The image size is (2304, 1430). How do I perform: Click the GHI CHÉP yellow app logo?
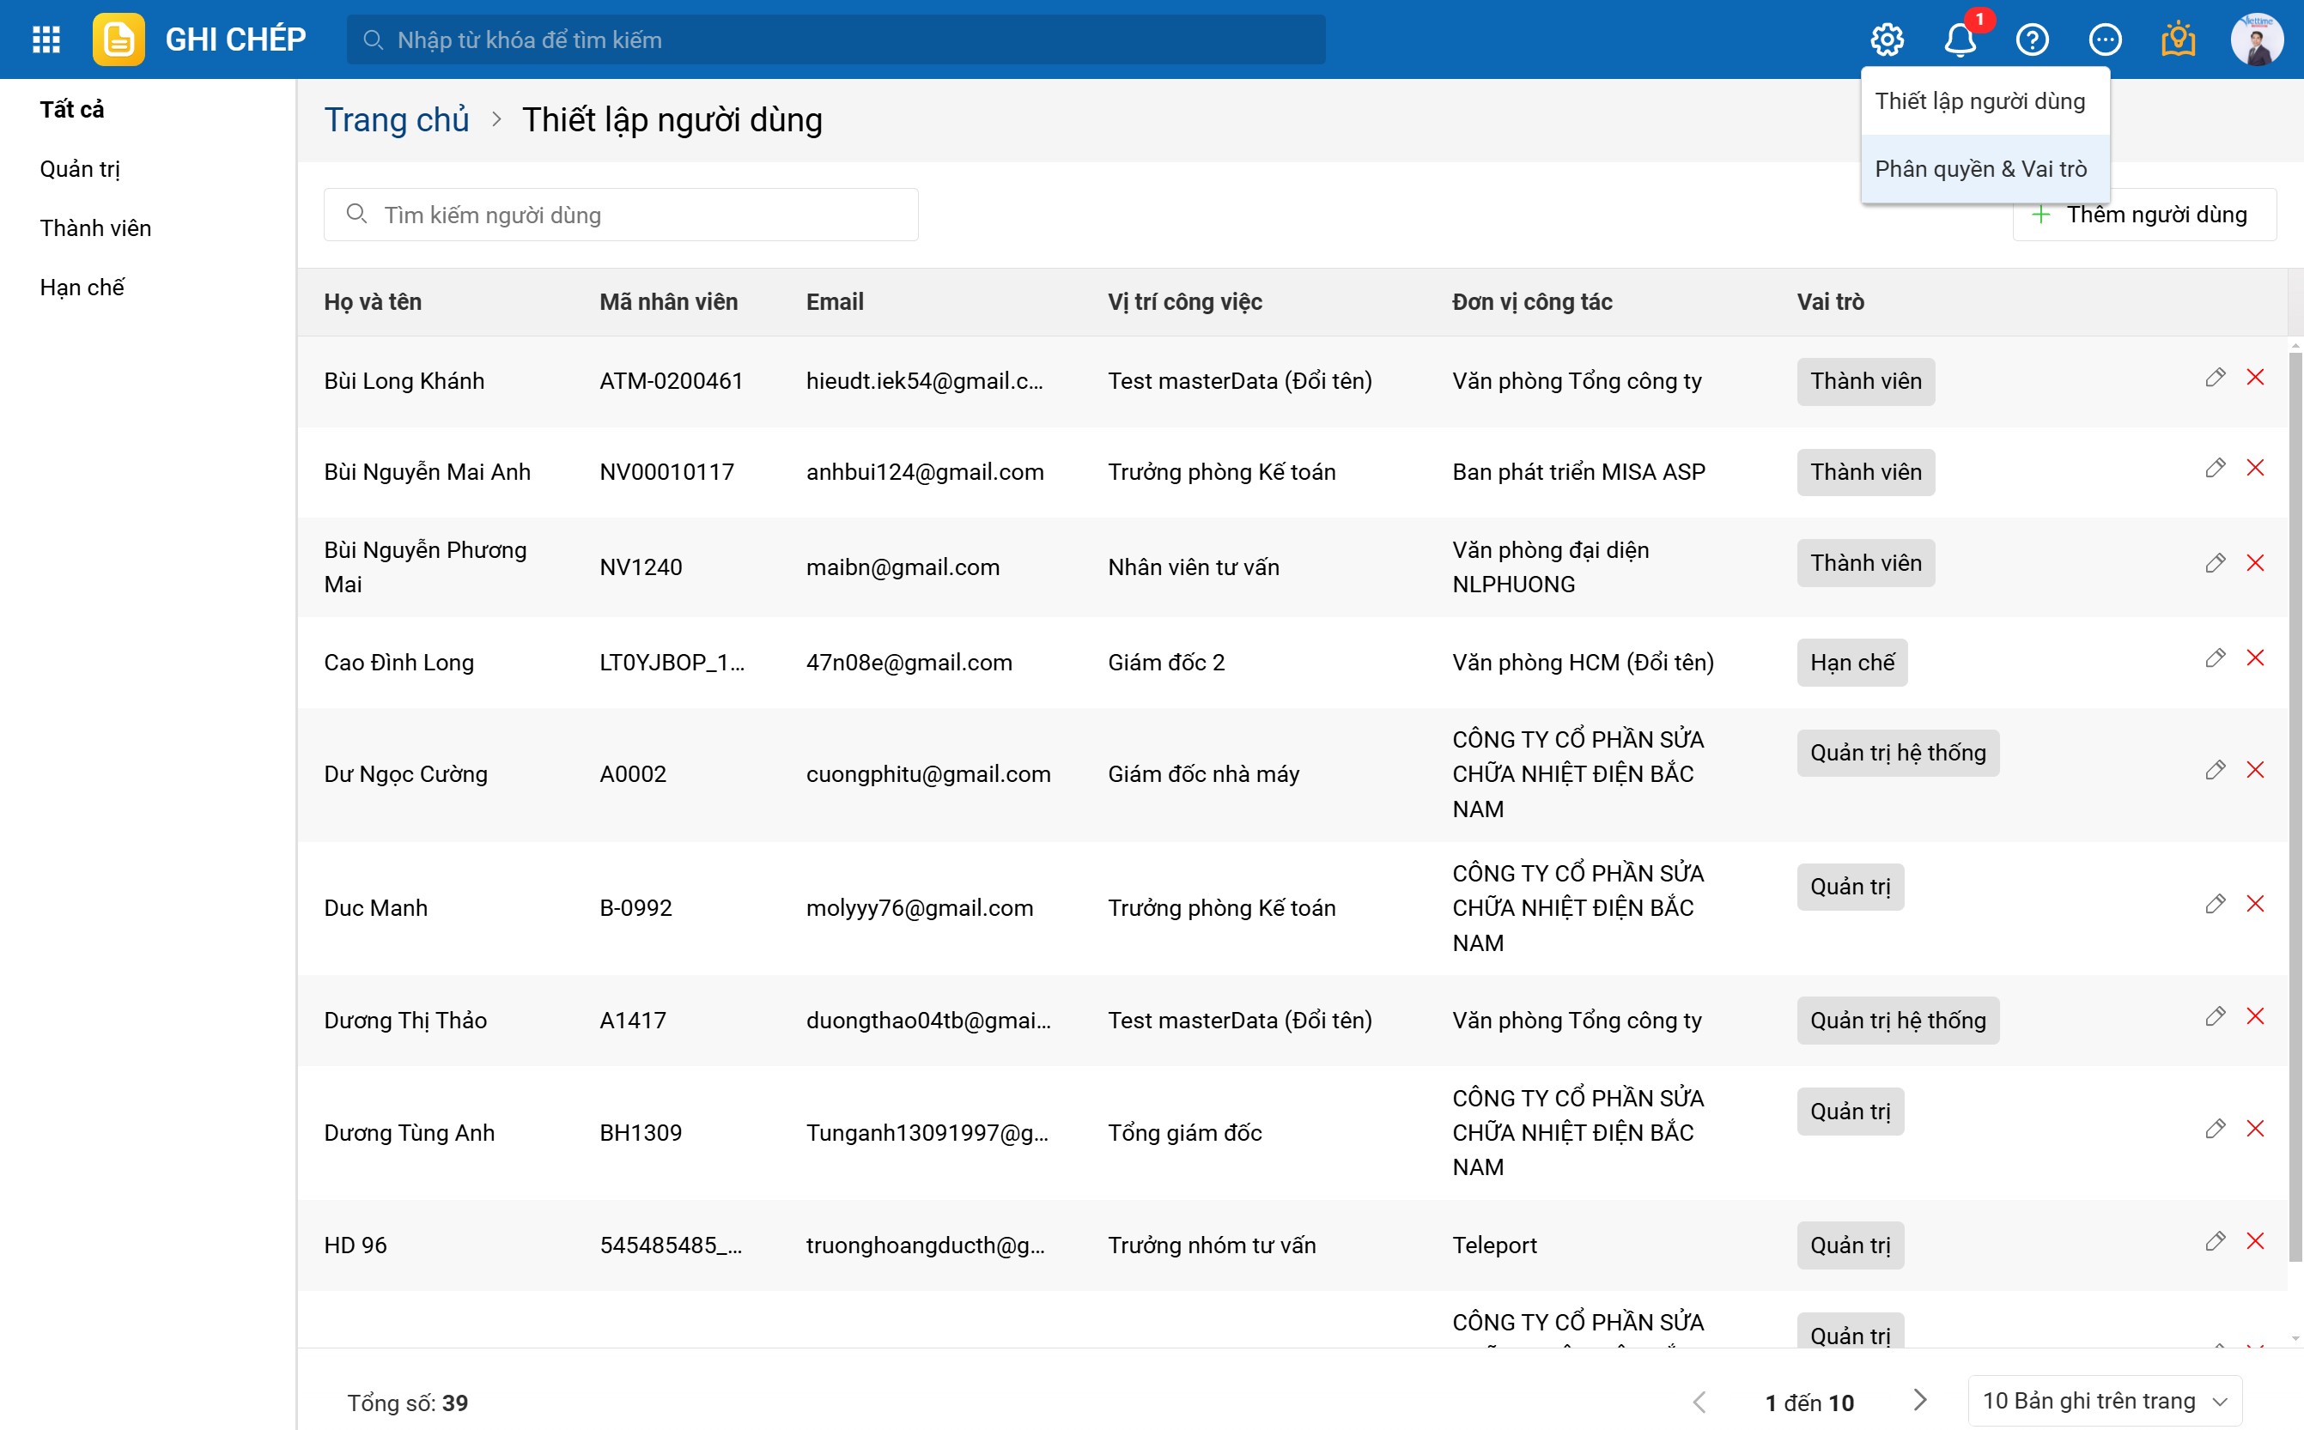(119, 39)
